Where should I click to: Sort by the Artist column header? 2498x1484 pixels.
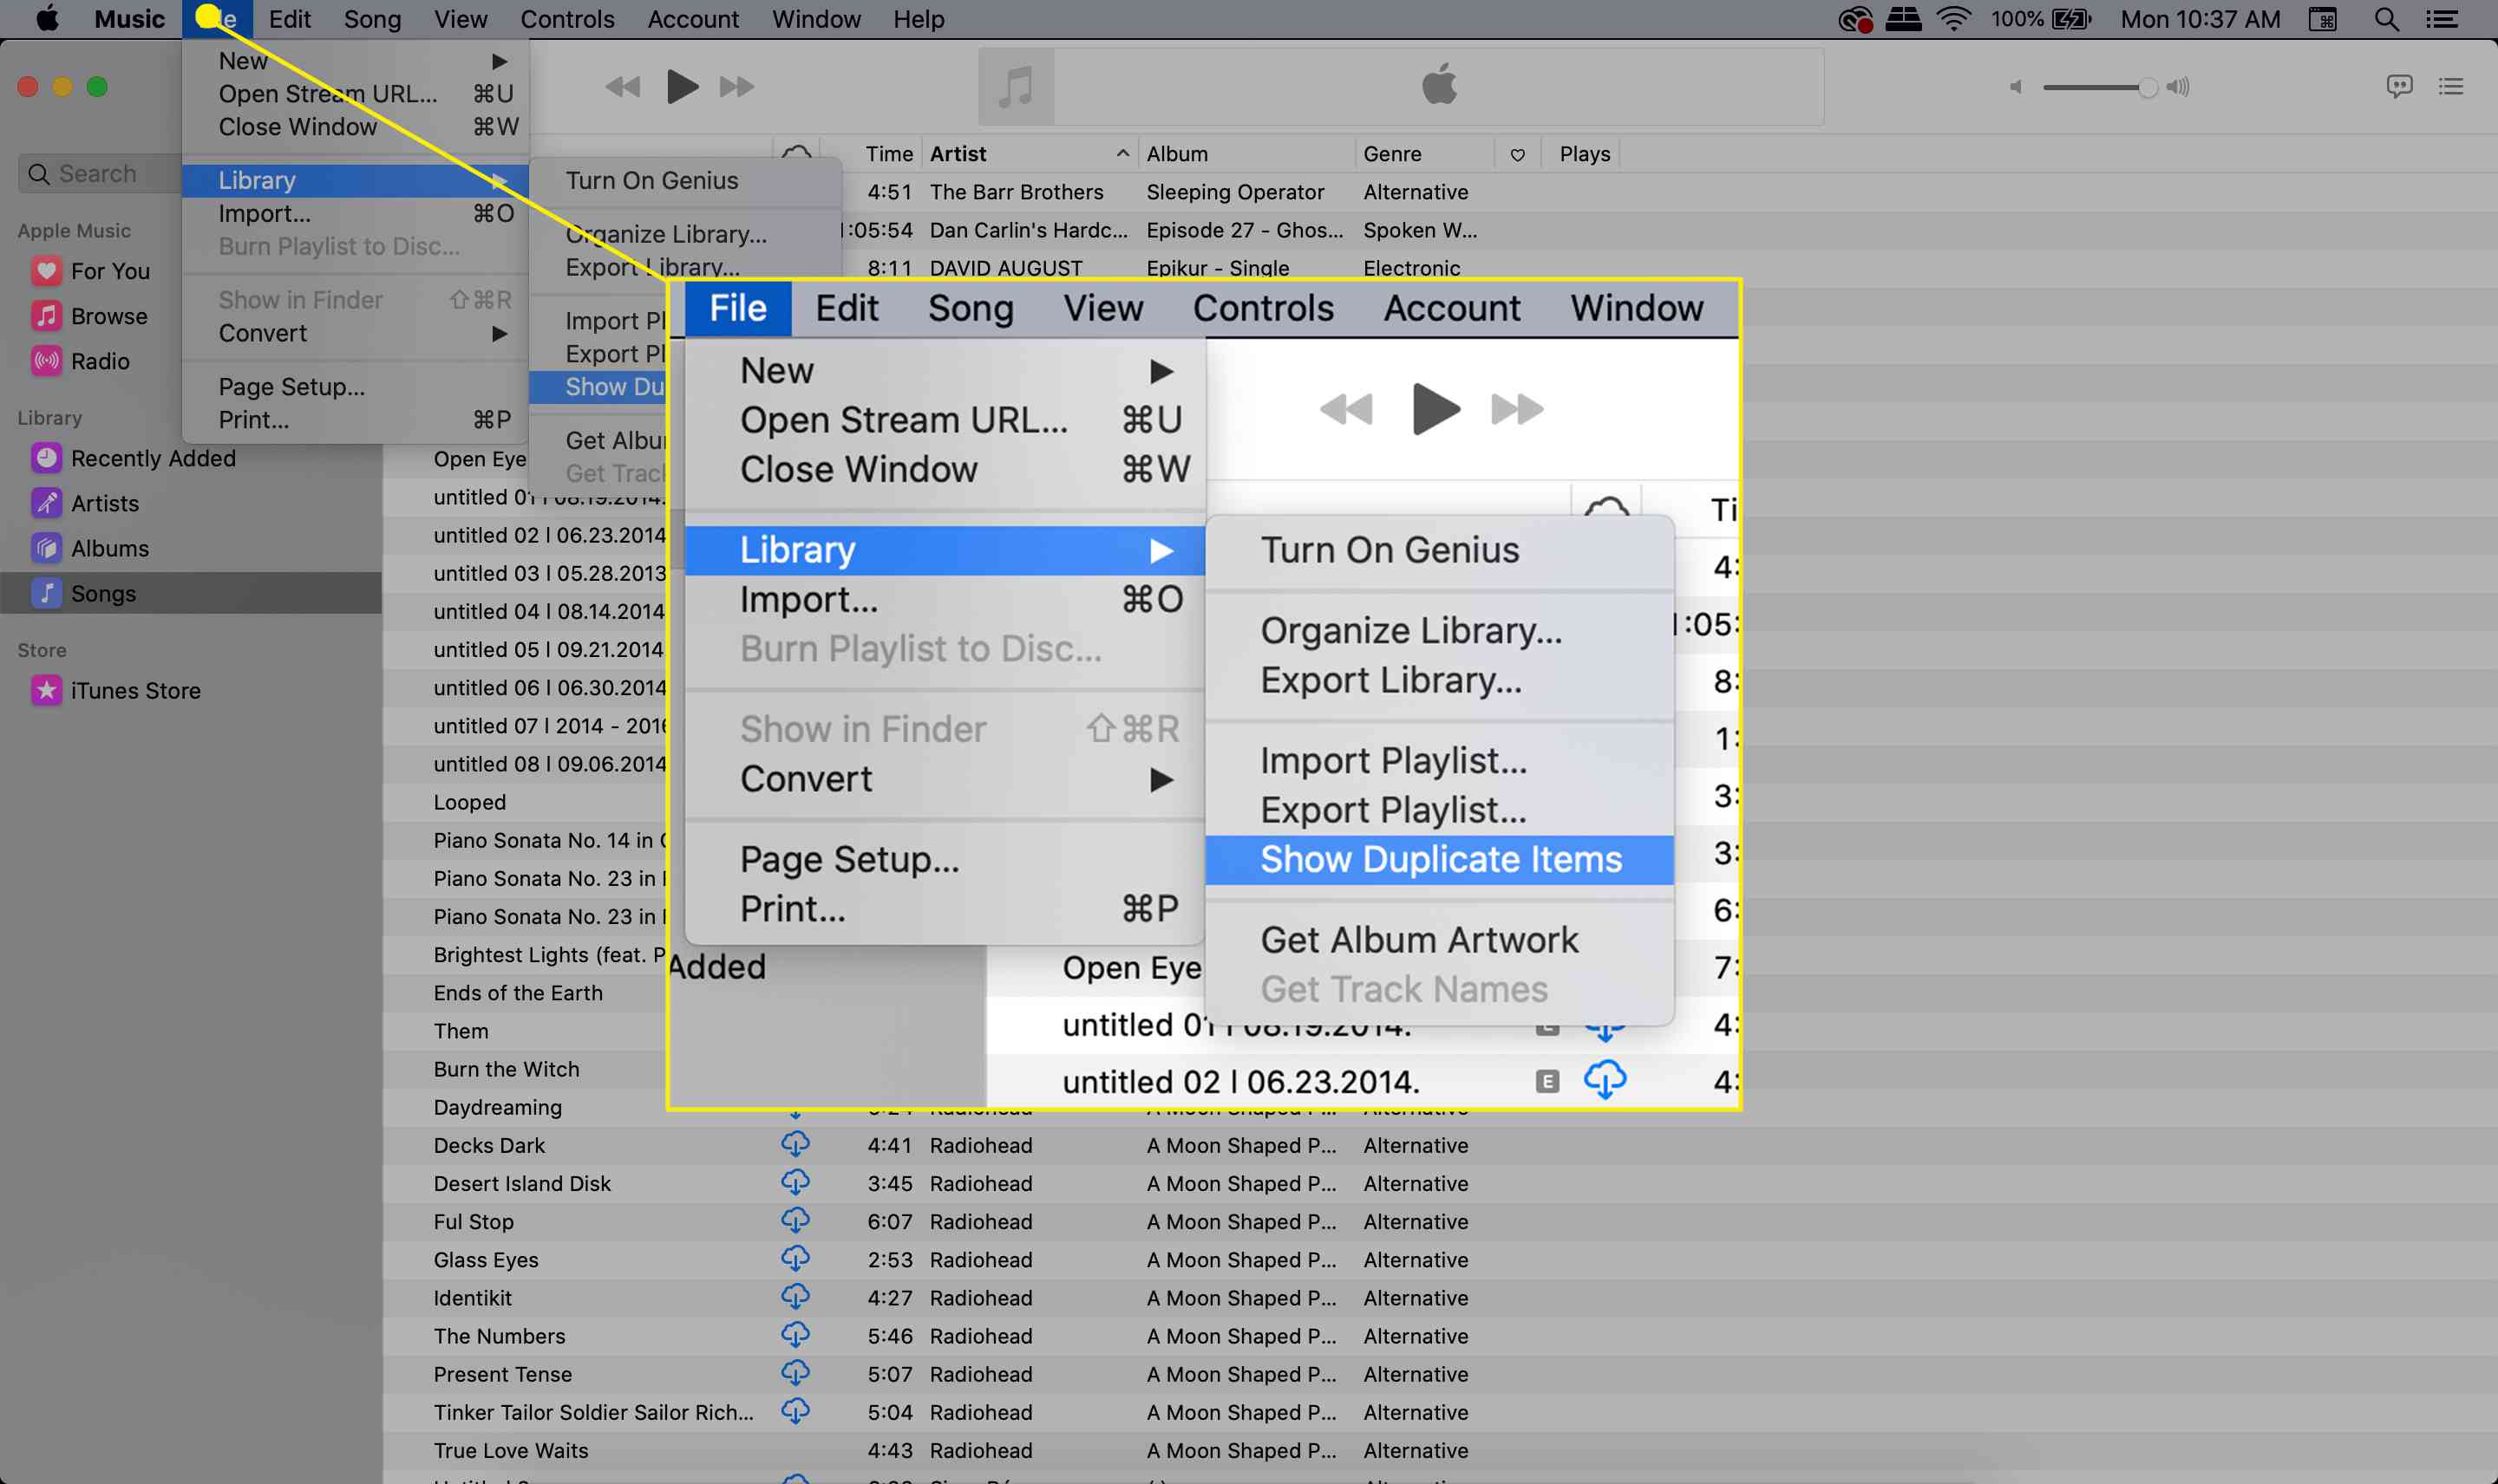(x=1030, y=154)
